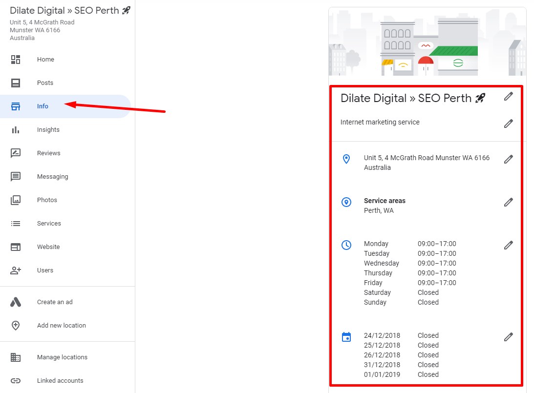This screenshot has width=534, height=393.
Task: Click Manage locations
Action: tap(65, 357)
